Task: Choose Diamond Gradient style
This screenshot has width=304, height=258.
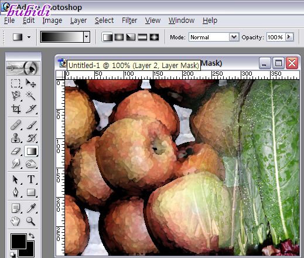Action: [x=154, y=37]
